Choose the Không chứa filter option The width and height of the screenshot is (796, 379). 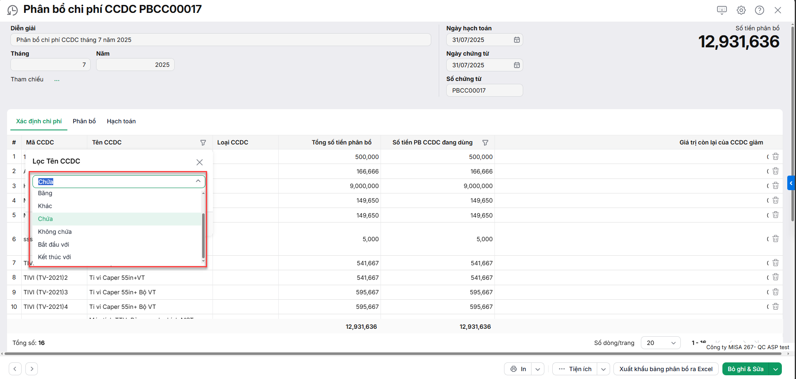[x=117, y=232]
